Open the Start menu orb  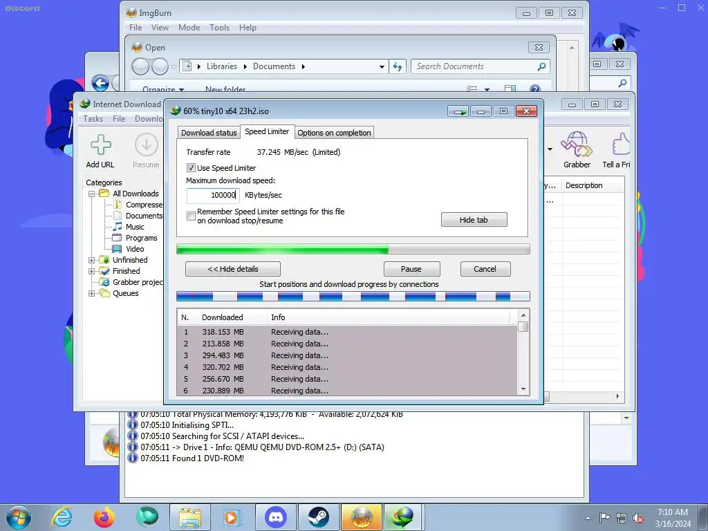pos(18,517)
